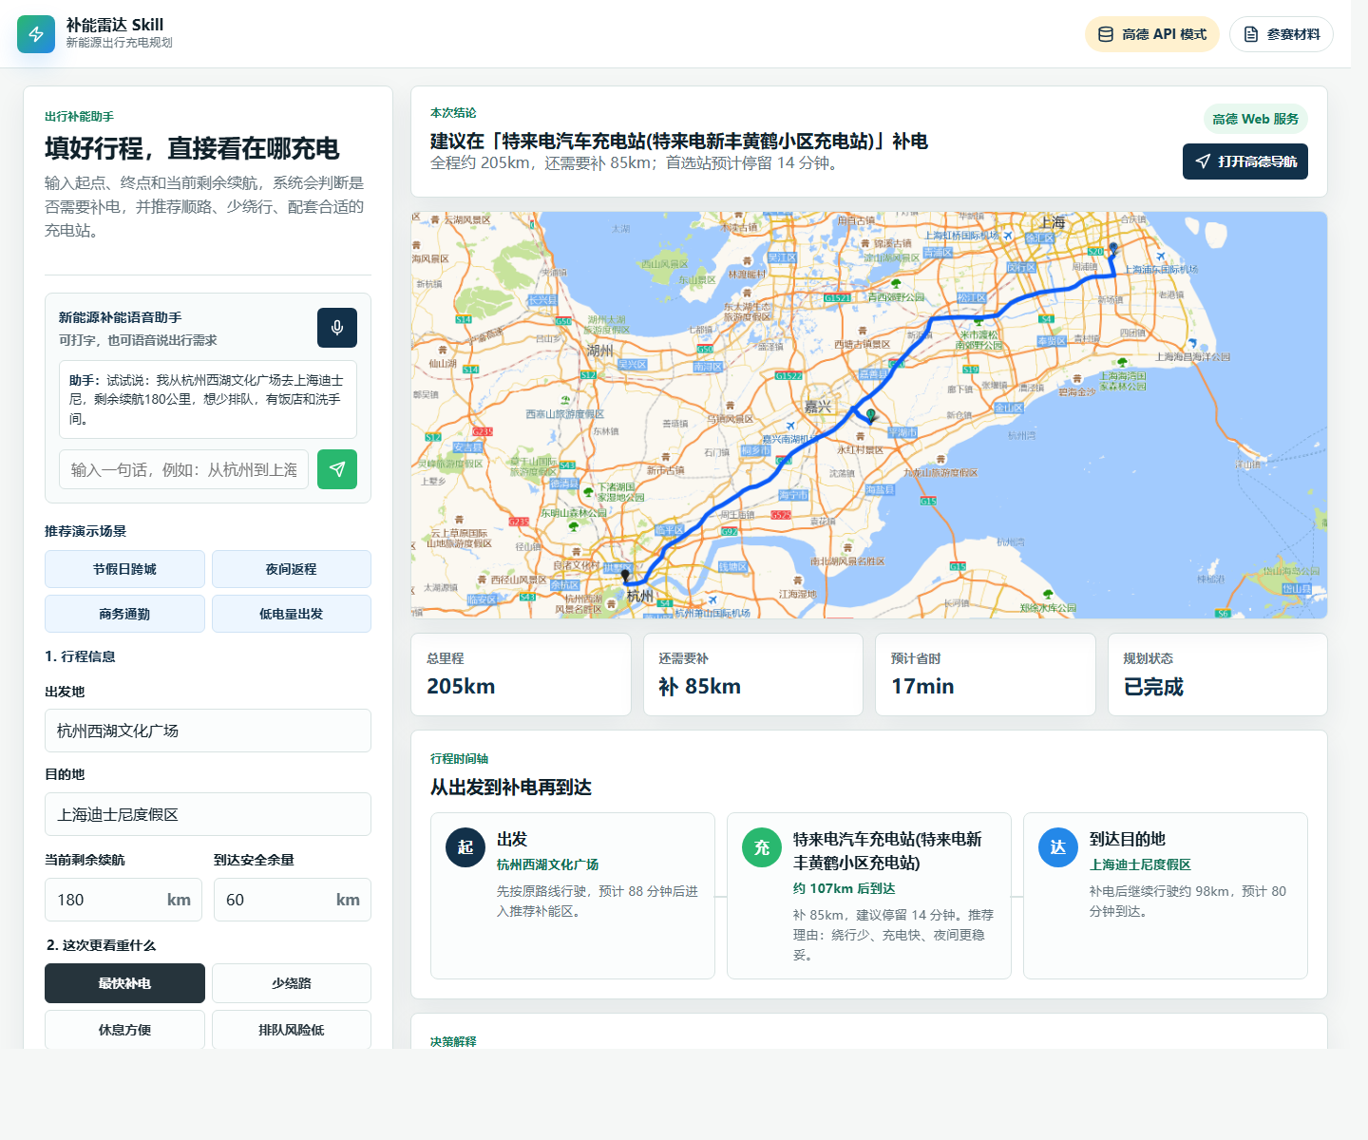
Task: Select the 低电量出发 demo scenario
Action: [292, 614]
